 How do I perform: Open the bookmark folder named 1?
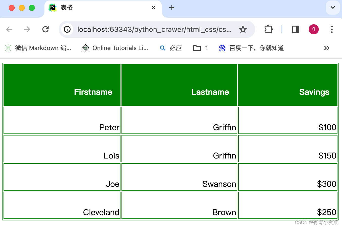(x=200, y=48)
